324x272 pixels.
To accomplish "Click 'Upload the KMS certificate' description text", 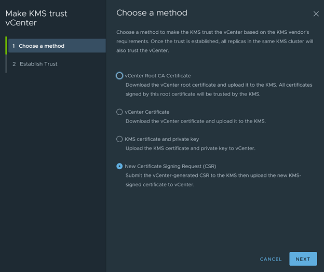I will coord(191,148).
